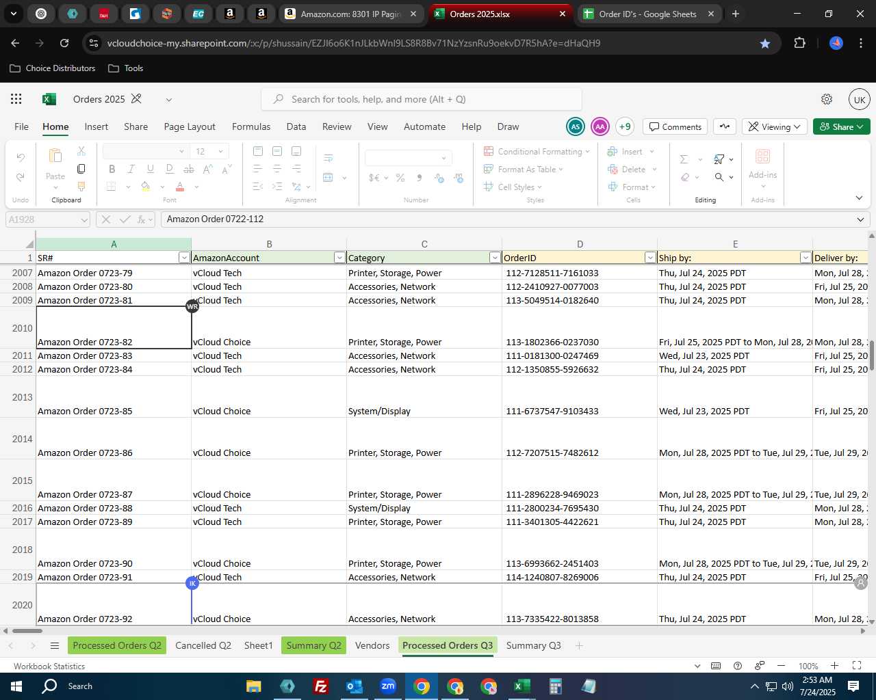Open the File menu
The width and height of the screenshot is (876, 700).
[22, 126]
